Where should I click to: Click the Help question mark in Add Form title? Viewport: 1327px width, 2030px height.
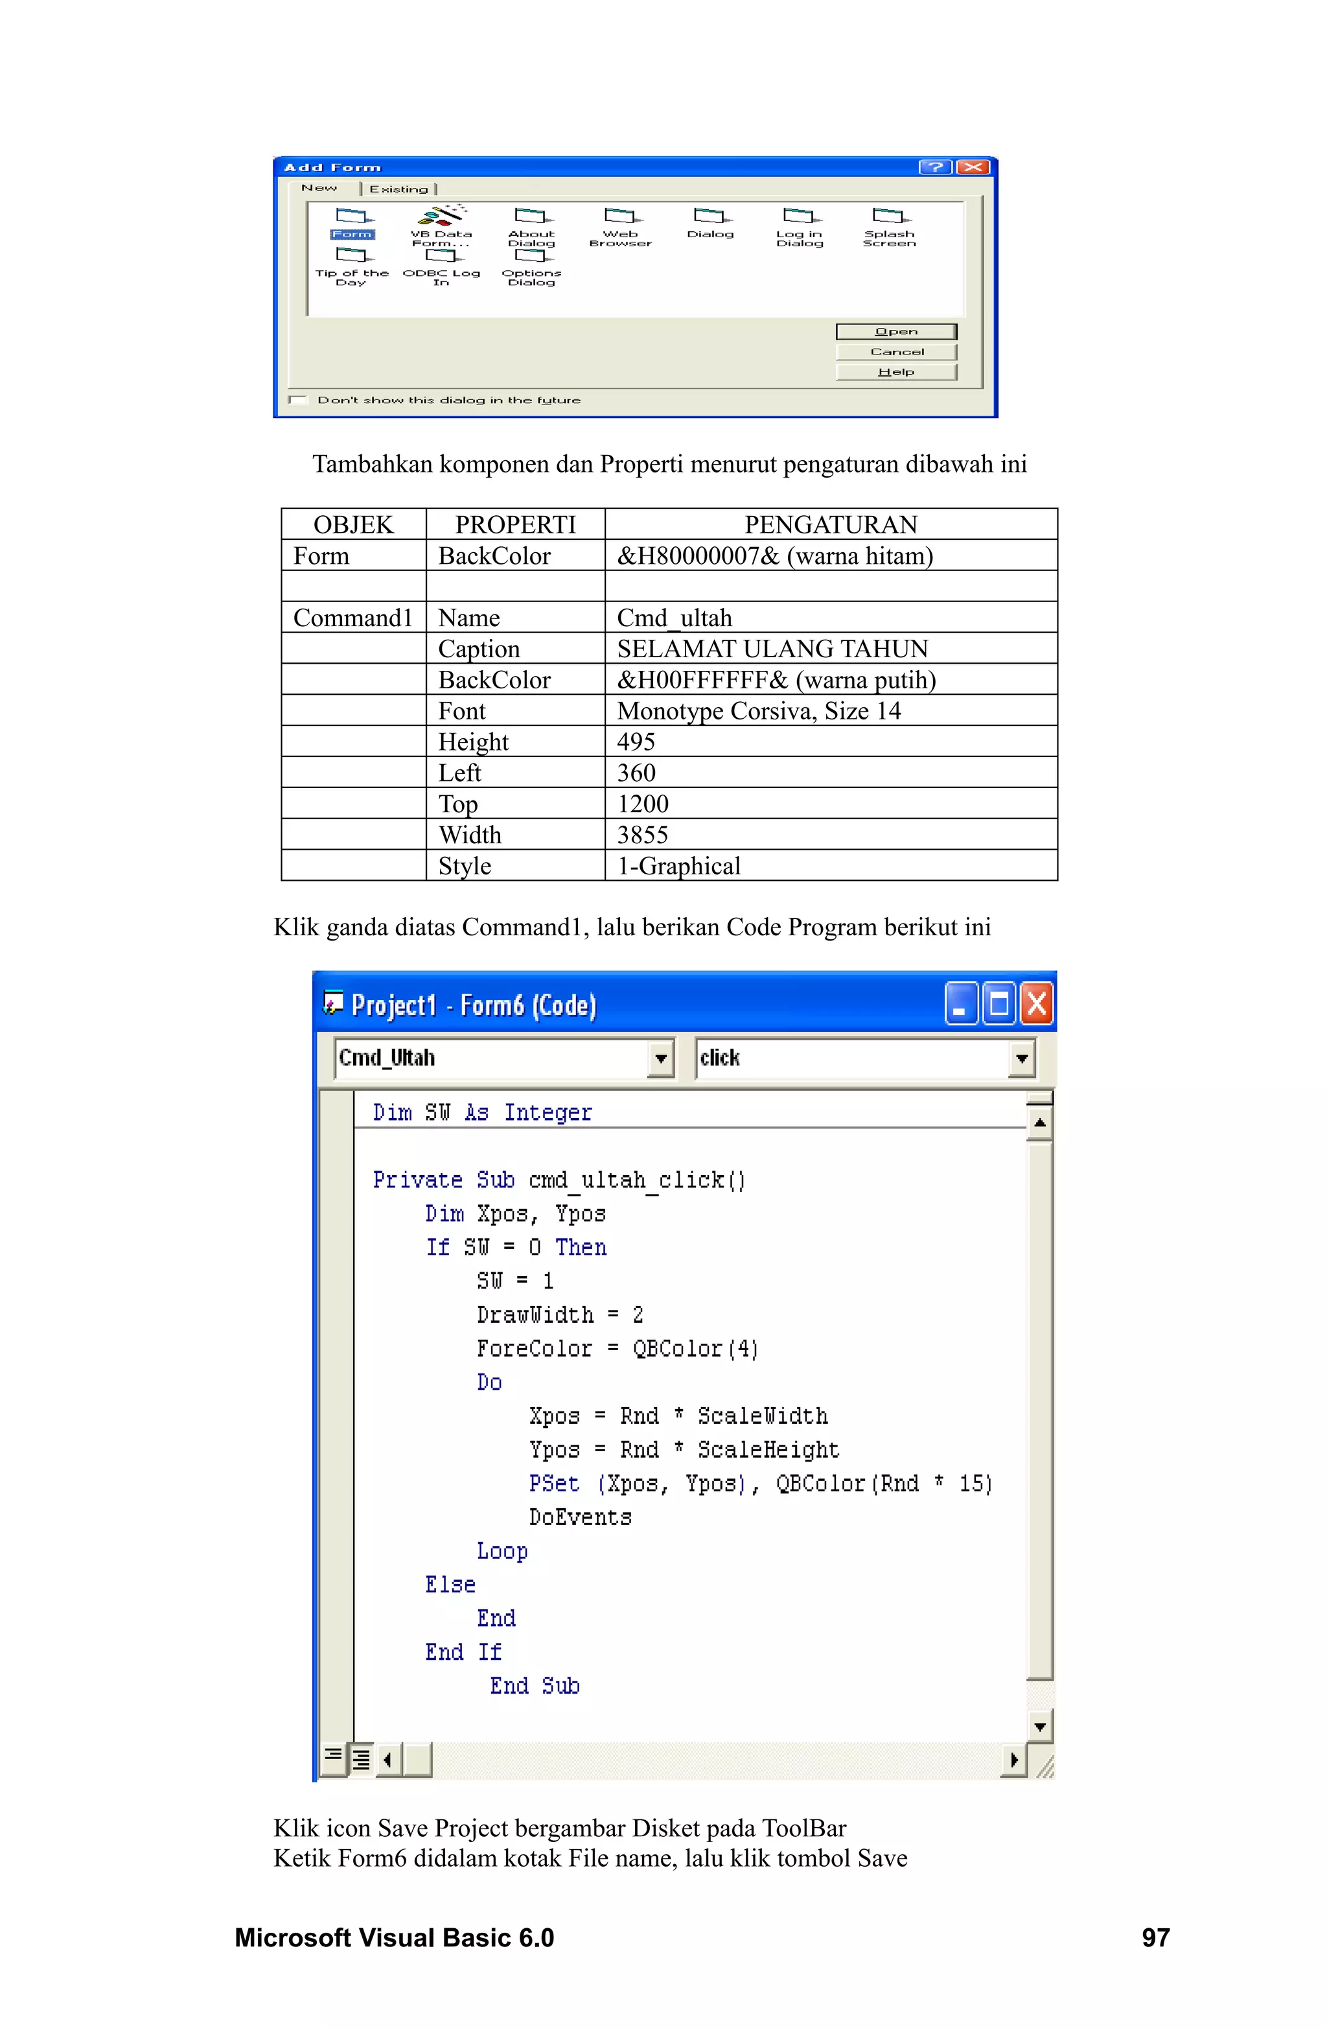pyautogui.click(x=935, y=167)
